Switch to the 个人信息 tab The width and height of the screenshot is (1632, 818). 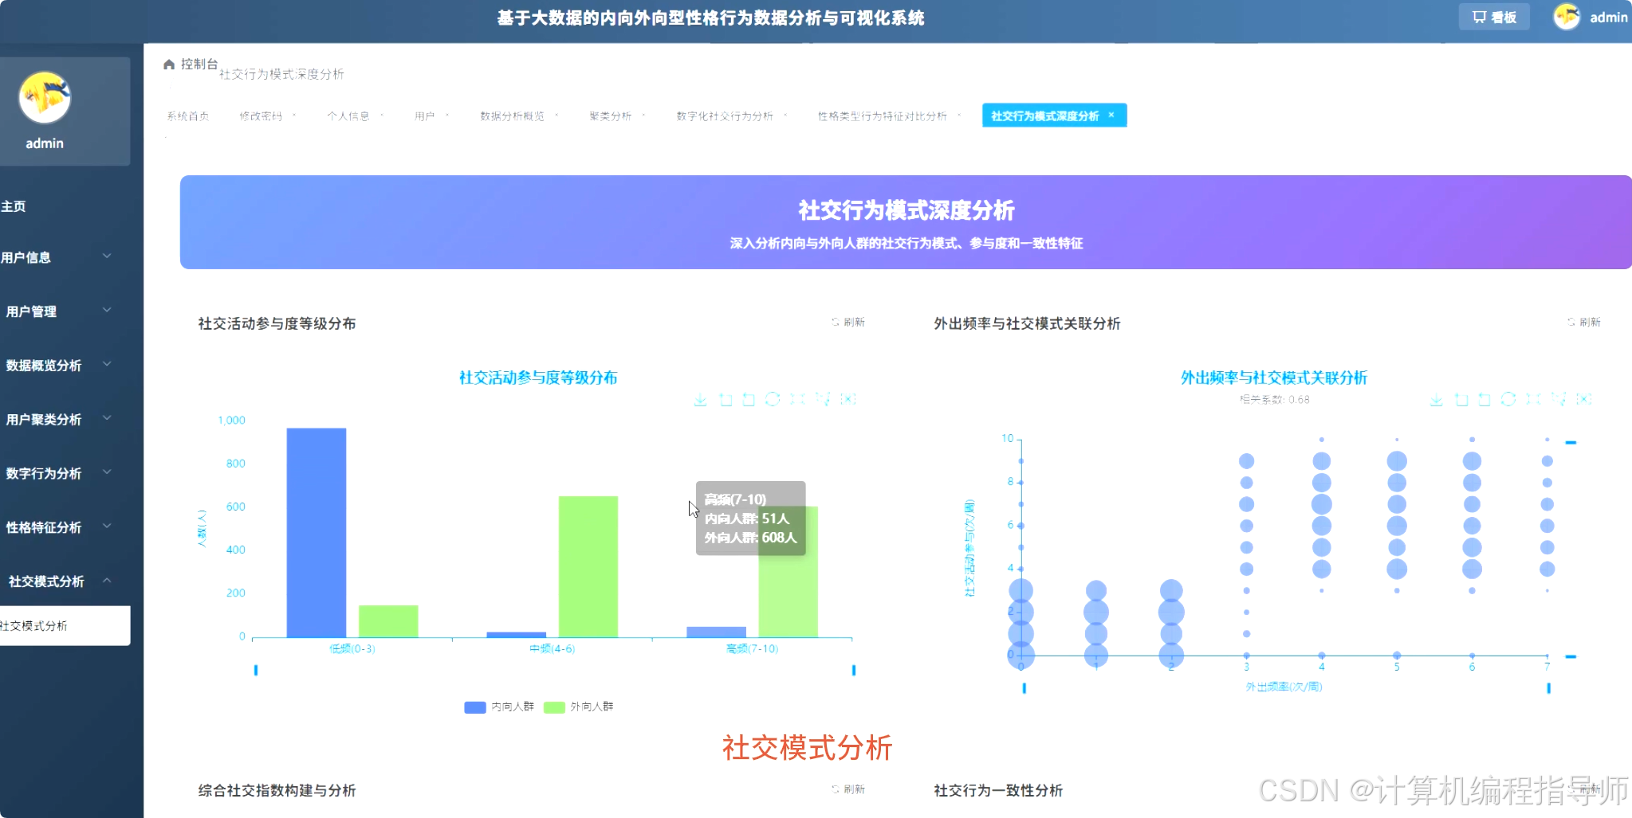coord(348,116)
